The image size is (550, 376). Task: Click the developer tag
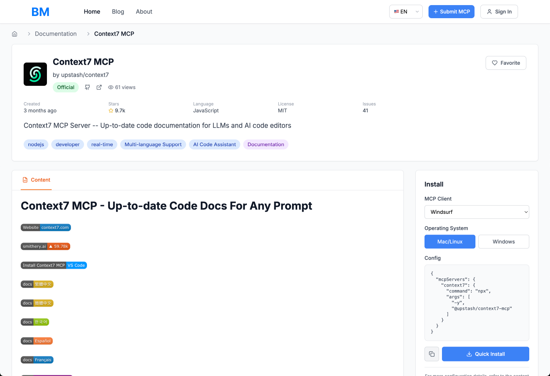(68, 144)
